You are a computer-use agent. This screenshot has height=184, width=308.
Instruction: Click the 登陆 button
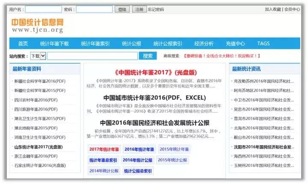(x=122, y=9)
